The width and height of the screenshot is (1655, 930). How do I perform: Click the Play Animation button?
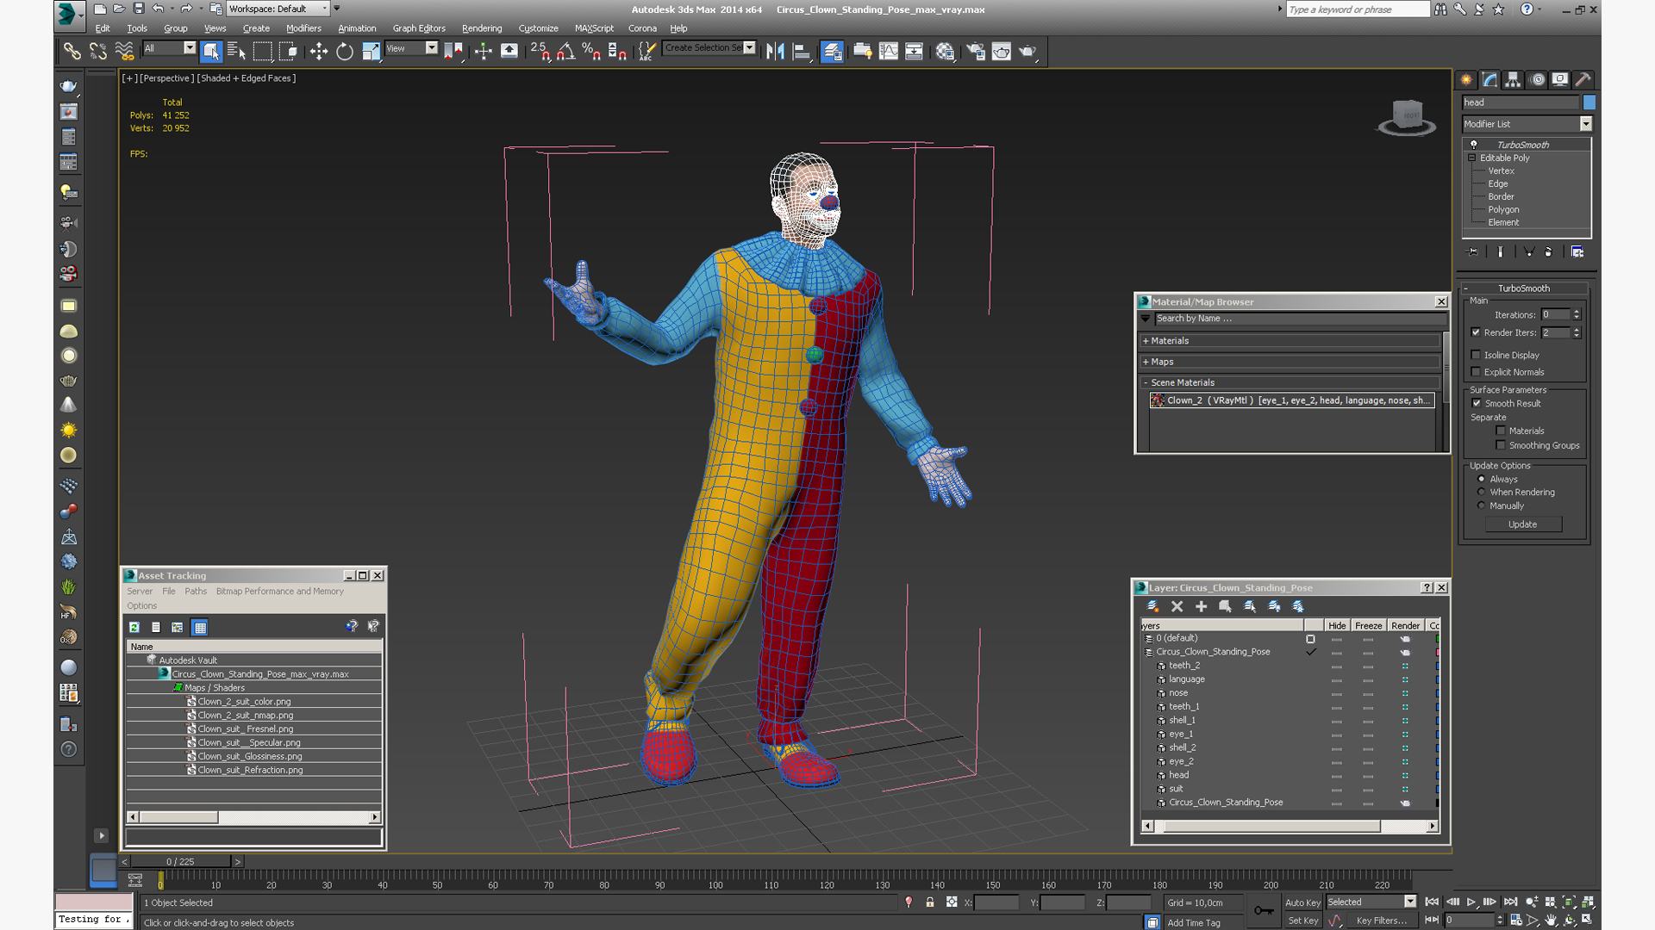point(1471,902)
